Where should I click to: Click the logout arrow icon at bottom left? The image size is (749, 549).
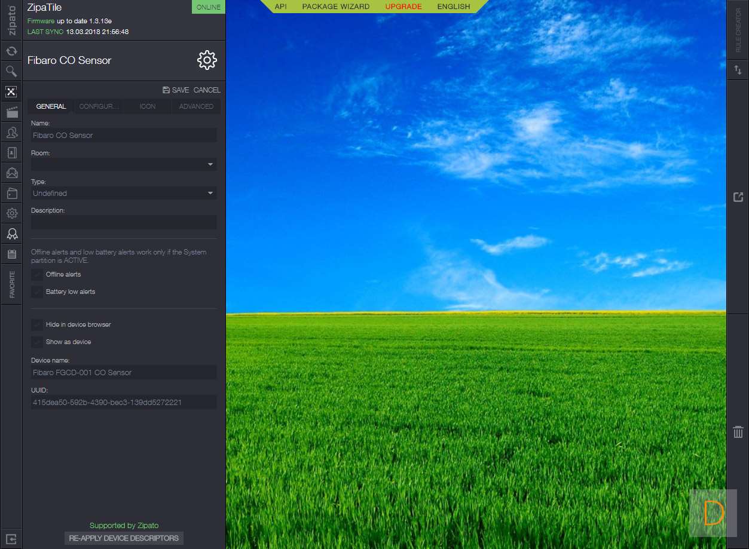tap(11, 539)
